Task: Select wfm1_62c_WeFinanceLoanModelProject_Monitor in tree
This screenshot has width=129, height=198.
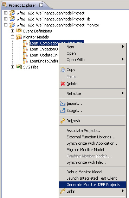Action: pos(58,25)
